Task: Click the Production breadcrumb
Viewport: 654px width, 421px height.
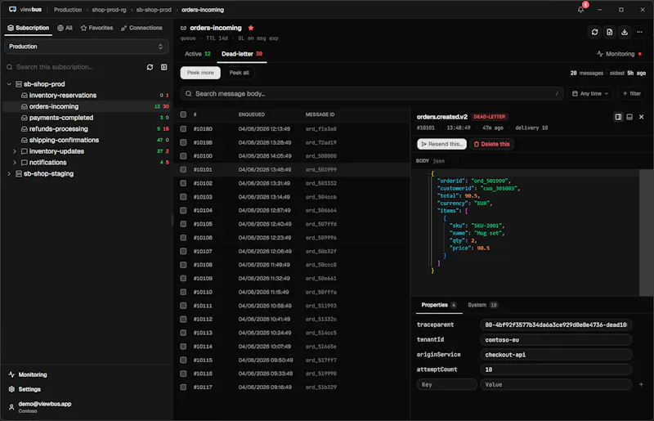Action: pyautogui.click(x=68, y=10)
